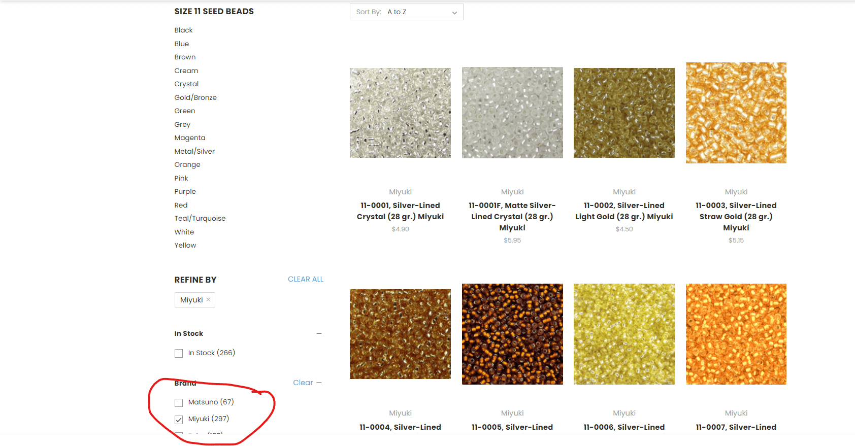
Task: Select the Gold/Bronze color category
Action: pyautogui.click(x=195, y=97)
